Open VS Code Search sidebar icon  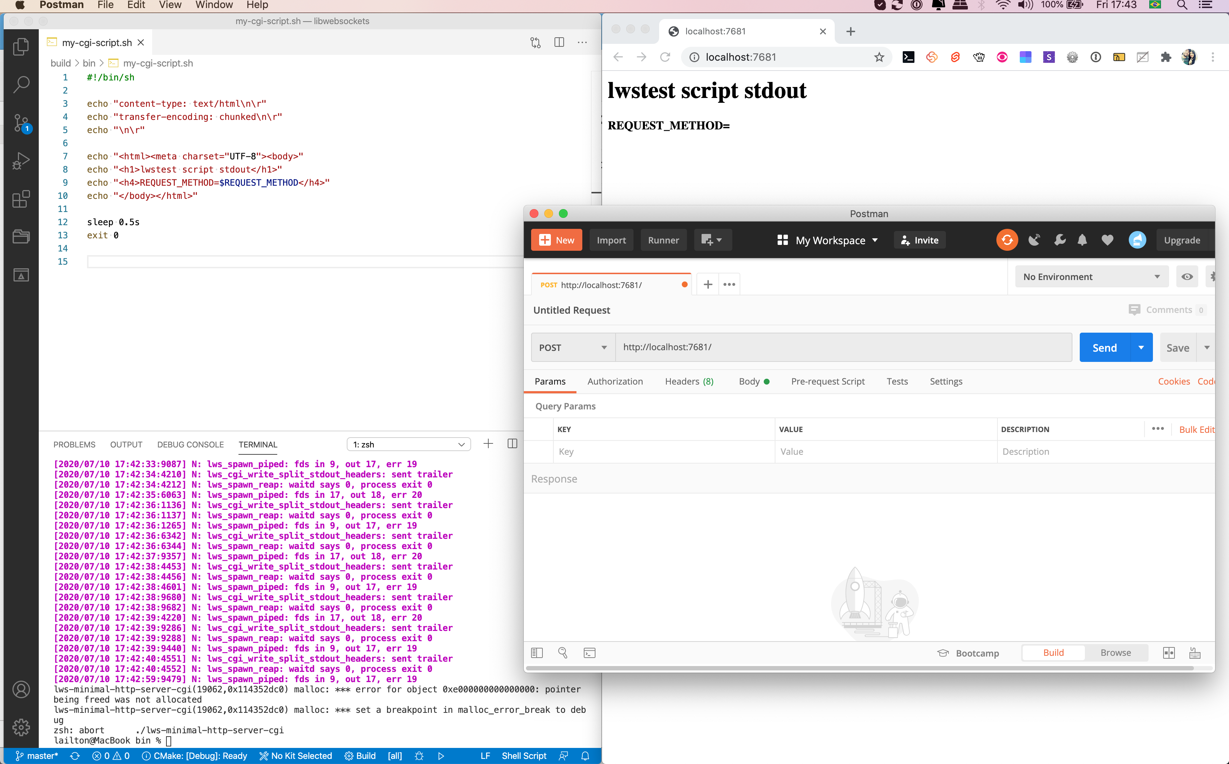21,84
